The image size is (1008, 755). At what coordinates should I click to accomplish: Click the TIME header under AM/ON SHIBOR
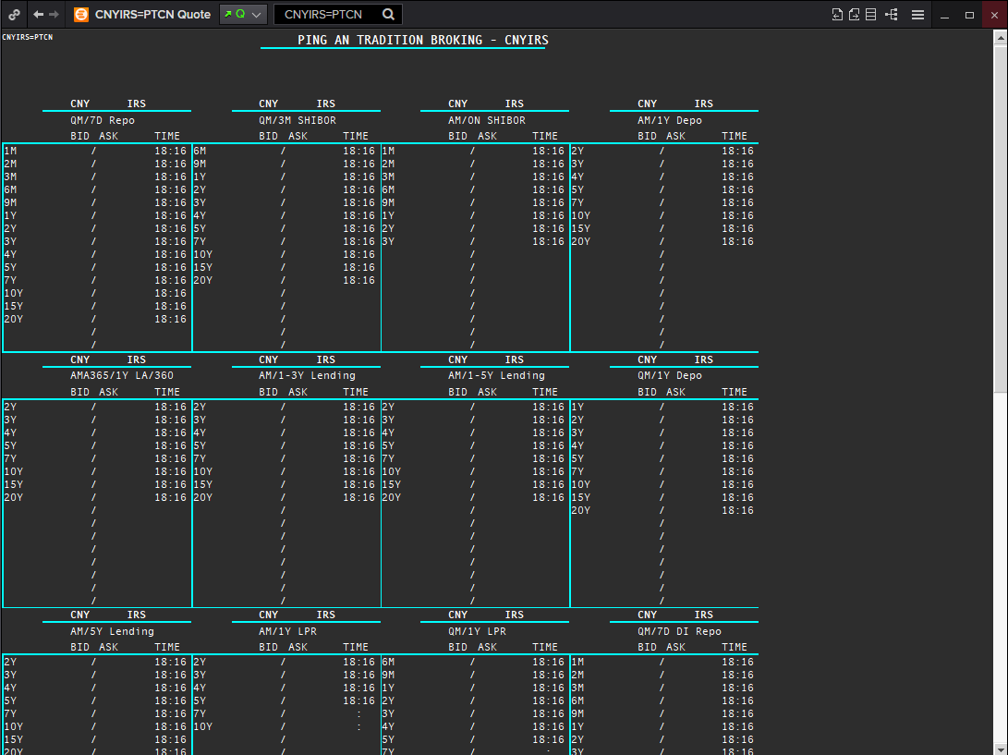click(x=545, y=137)
